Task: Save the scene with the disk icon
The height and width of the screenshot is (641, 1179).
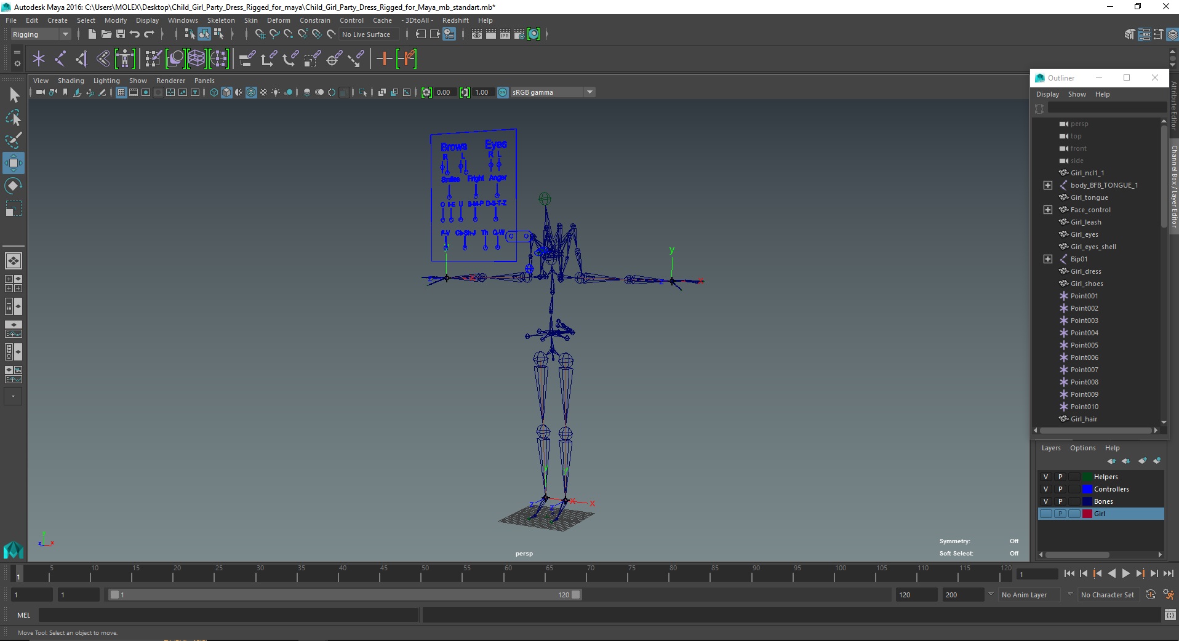Action: point(121,34)
